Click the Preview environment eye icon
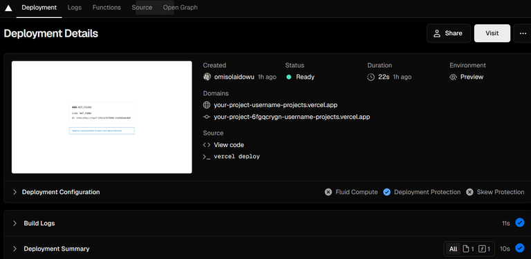 (453, 77)
